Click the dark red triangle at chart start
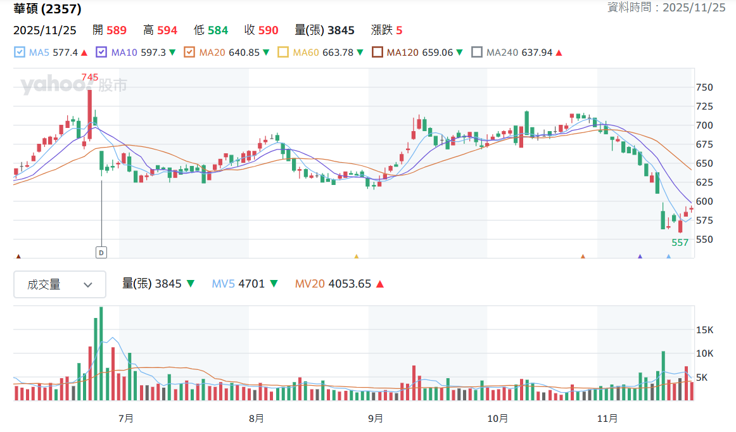 pos(18,257)
